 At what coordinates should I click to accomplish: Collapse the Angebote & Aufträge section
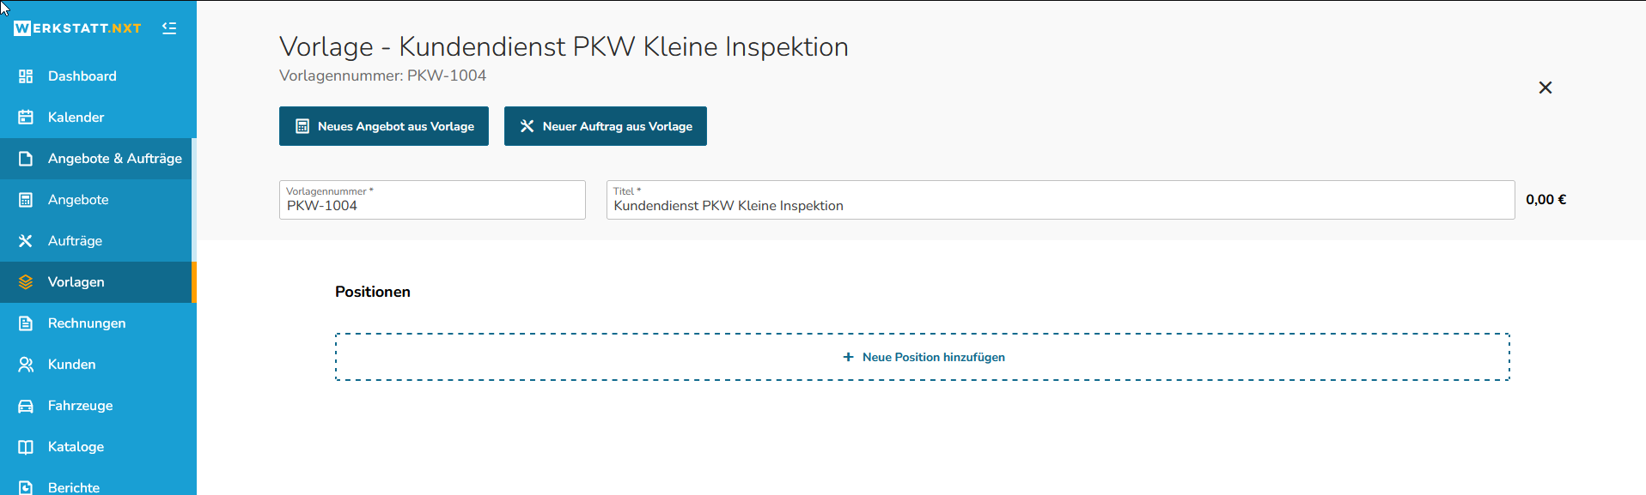tap(98, 159)
